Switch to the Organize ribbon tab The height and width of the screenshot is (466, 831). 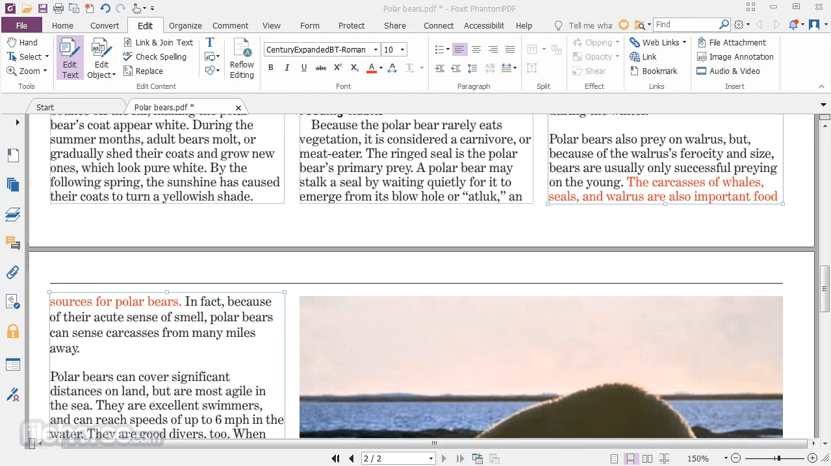pyautogui.click(x=185, y=25)
